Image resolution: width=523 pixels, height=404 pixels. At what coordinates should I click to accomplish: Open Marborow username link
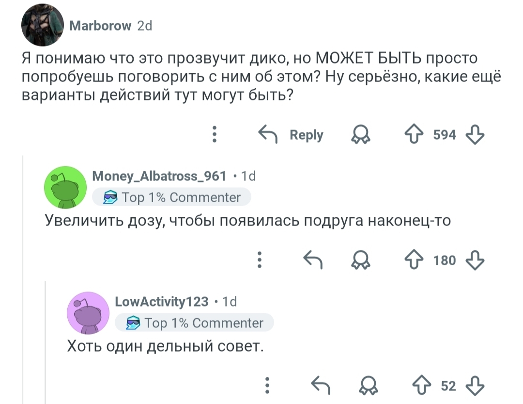100,25
